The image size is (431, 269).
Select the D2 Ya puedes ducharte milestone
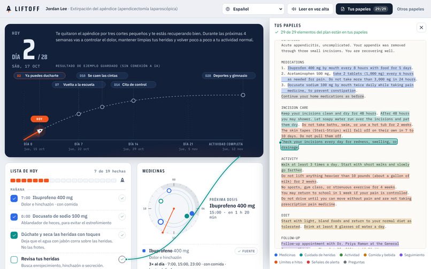point(40,75)
